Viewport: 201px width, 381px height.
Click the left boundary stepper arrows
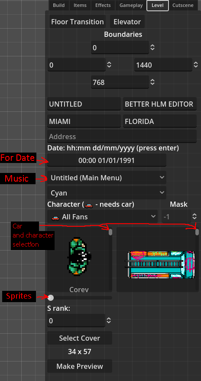pyautogui.click(x=109, y=65)
